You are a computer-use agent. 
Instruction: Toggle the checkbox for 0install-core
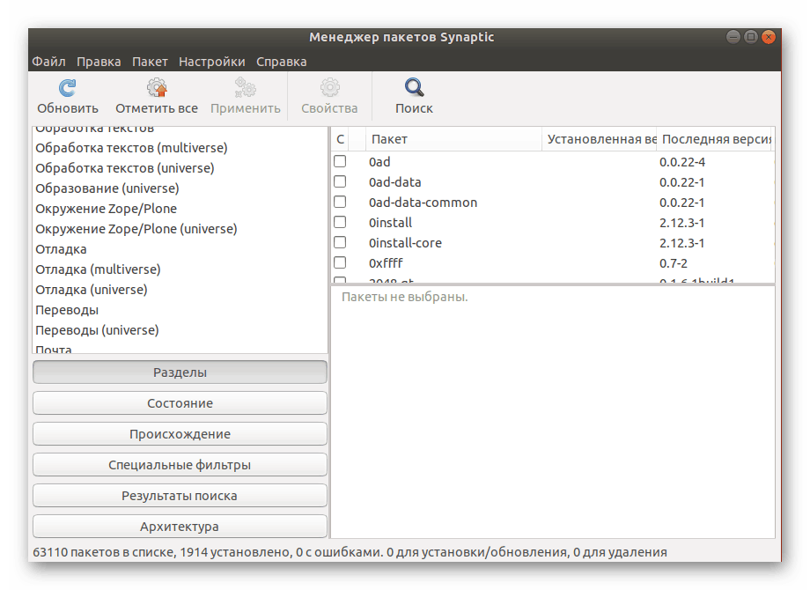pyautogui.click(x=340, y=242)
